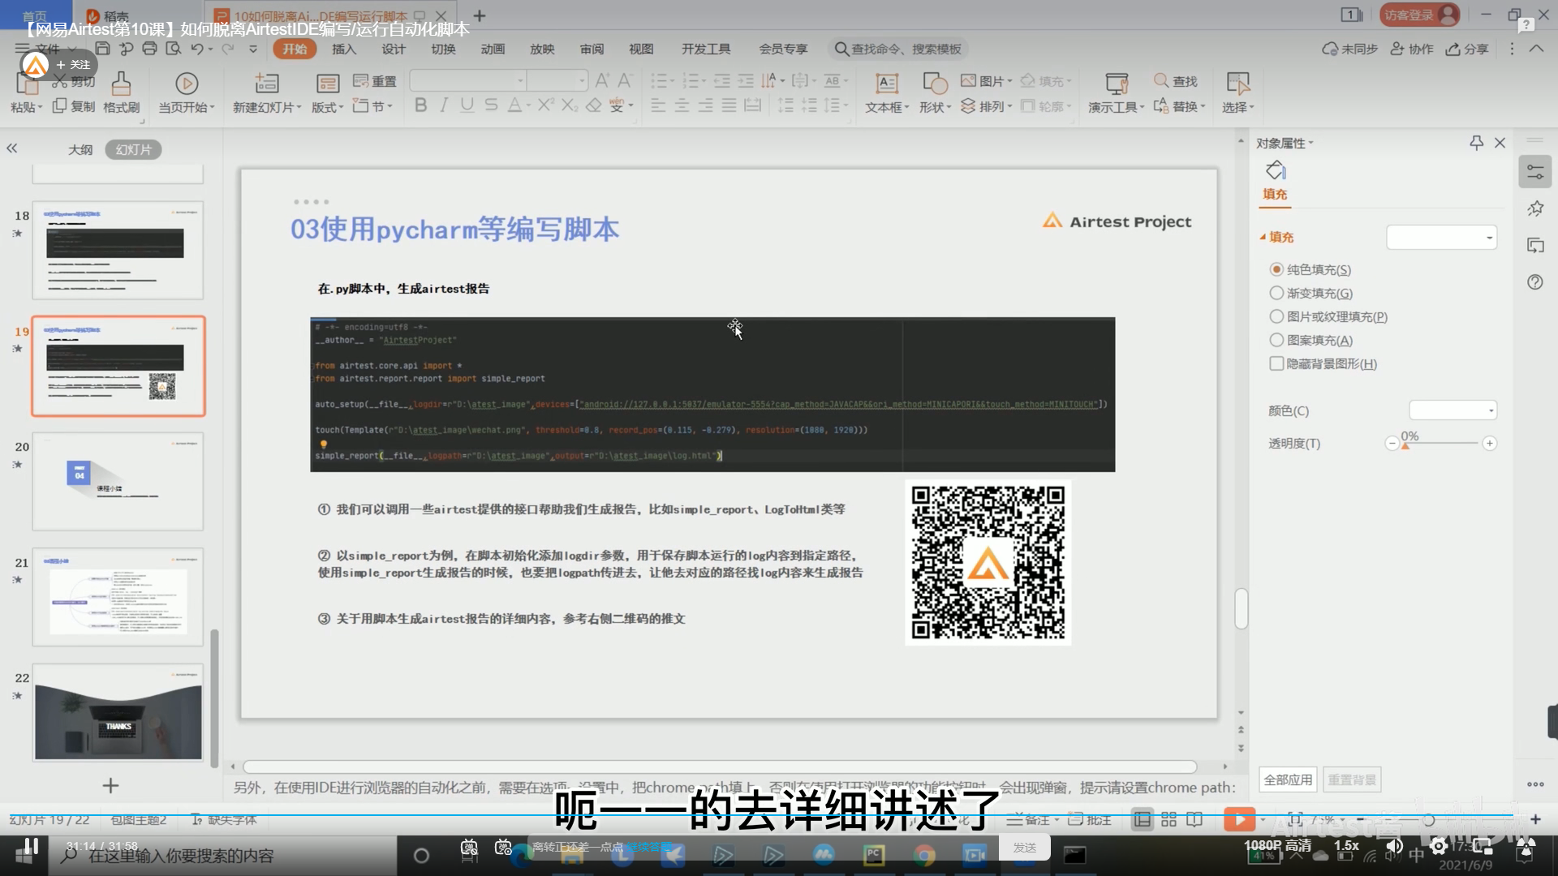Expand Object Properties (对象属性) dropdown arrow

click(x=1311, y=144)
